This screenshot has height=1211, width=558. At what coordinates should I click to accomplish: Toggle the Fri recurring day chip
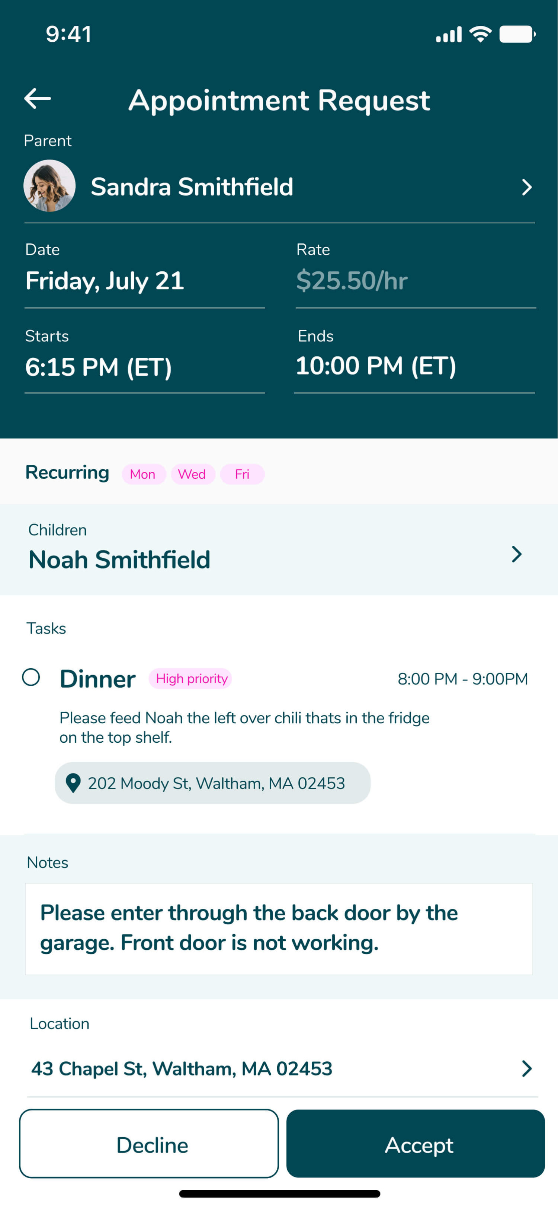[x=242, y=474]
